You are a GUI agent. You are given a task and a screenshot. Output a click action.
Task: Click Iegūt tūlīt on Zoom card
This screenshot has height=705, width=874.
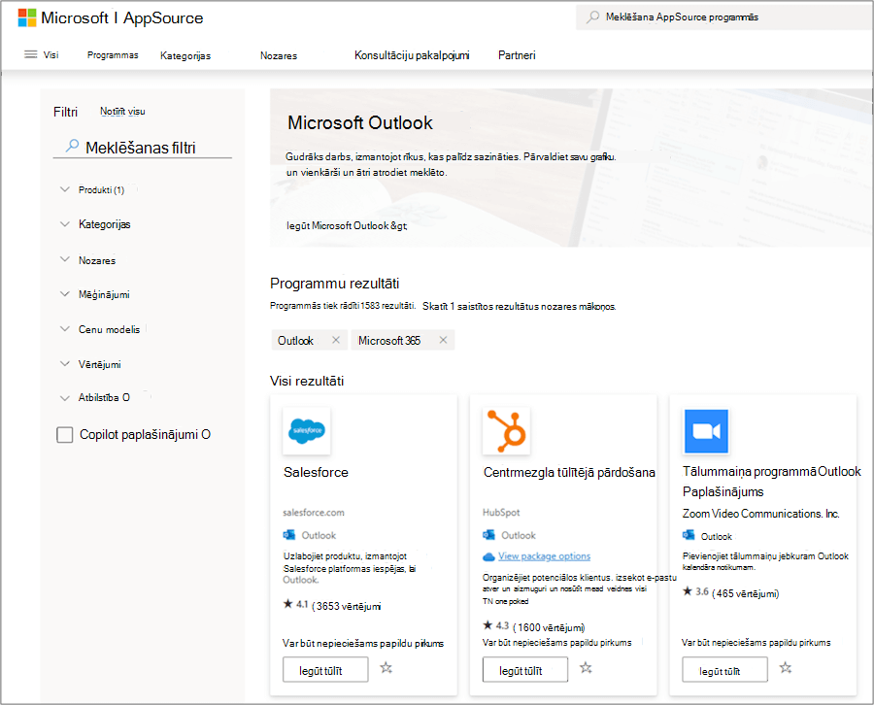point(724,669)
